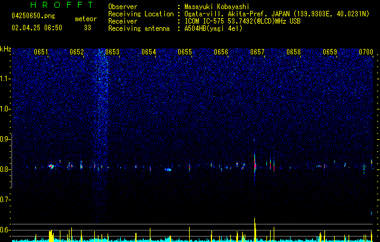Click the 0652 time marker
This screenshot has width=380, height=242.
(x=77, y=52)
